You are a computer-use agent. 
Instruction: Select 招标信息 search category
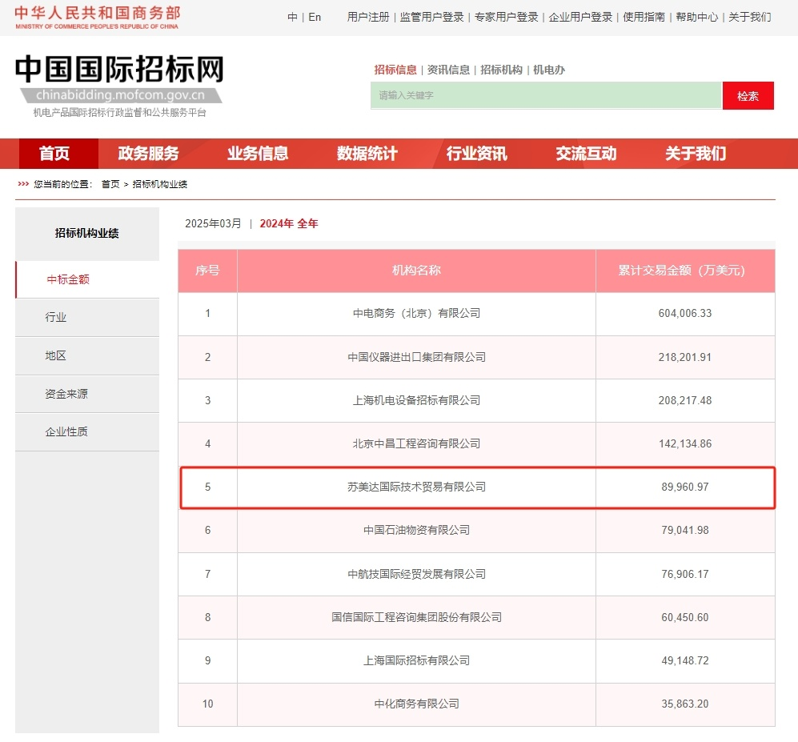[x=395, y=70]
